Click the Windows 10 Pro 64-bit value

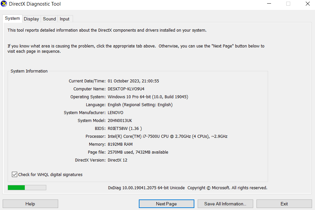[x=148, y=97]
